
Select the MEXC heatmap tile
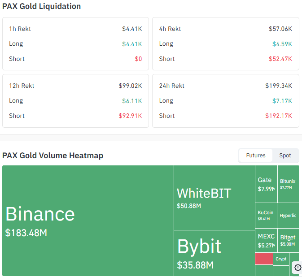(266, 240)
